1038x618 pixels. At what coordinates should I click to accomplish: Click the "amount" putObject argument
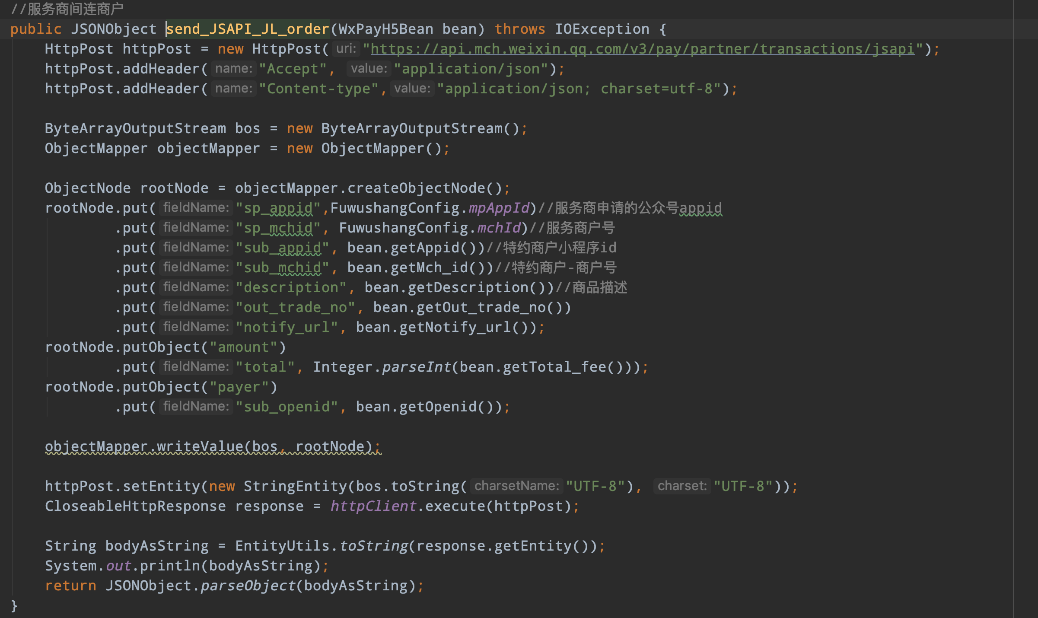[x=243, y=347]
